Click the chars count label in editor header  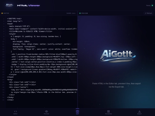(x=71, y=13)
